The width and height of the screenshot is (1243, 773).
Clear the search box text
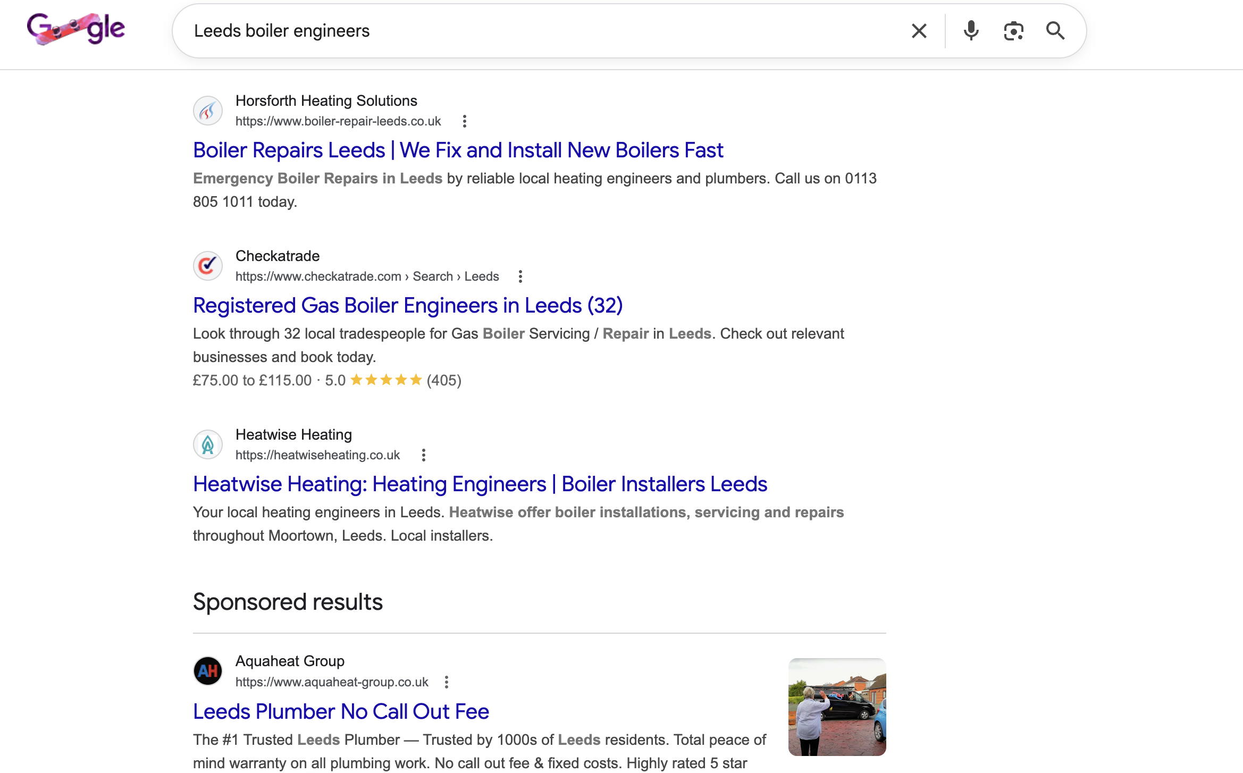(x=919, y=31)
